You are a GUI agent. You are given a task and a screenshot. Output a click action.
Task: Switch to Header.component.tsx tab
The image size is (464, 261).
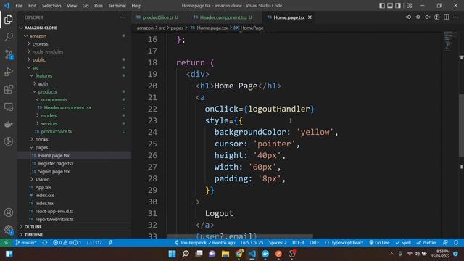tap(223, 17)
